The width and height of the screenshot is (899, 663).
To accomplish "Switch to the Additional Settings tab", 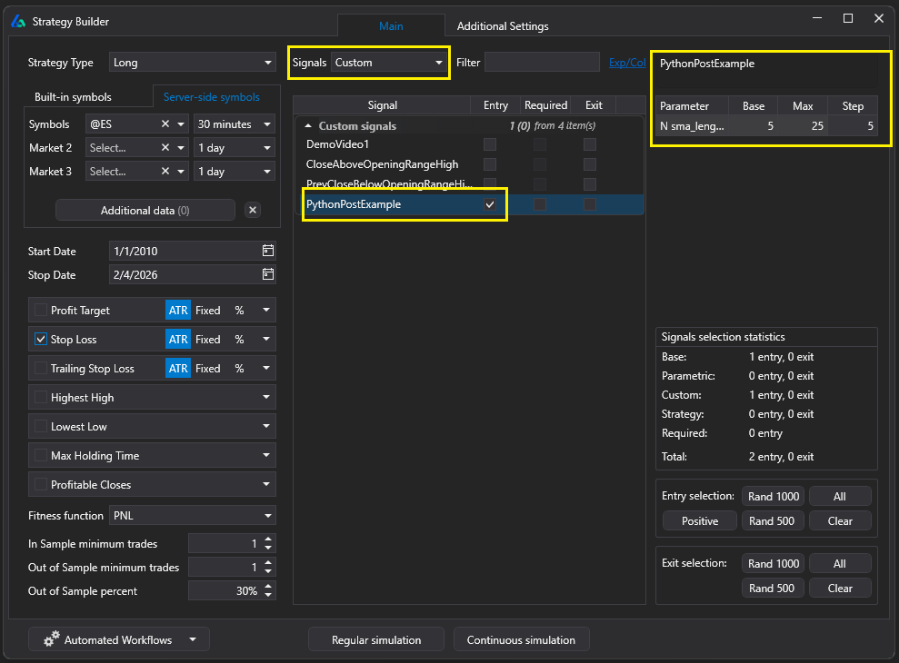I will click(502, 26).
